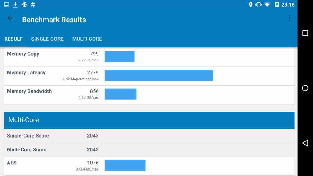This screenshot has width=313, height=176.
Task: Tap the Memory Latency score bar
Action: coord(159,75)
